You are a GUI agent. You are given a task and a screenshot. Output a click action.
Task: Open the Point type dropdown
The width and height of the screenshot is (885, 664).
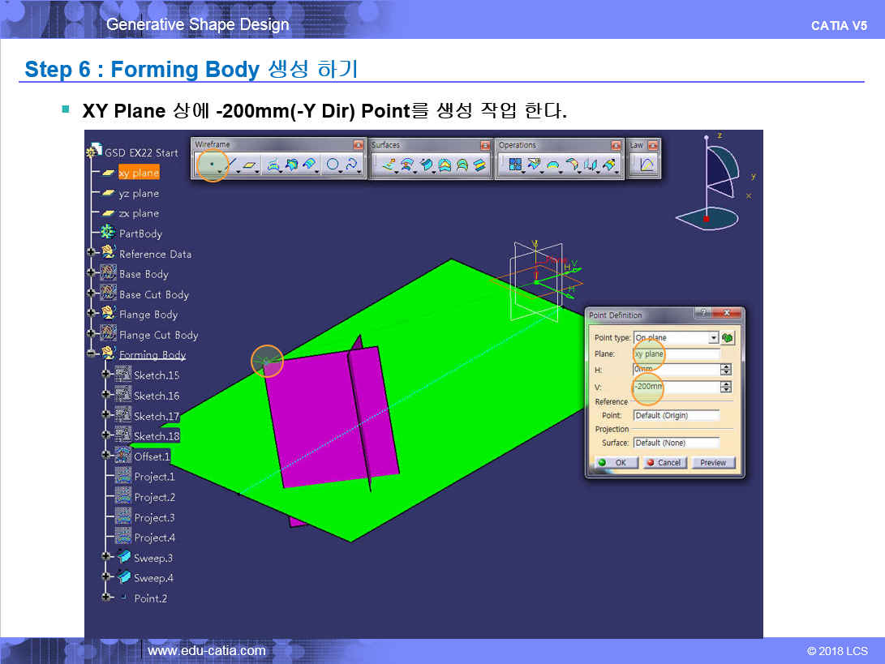pyautogui.click(x=714, y=338)
